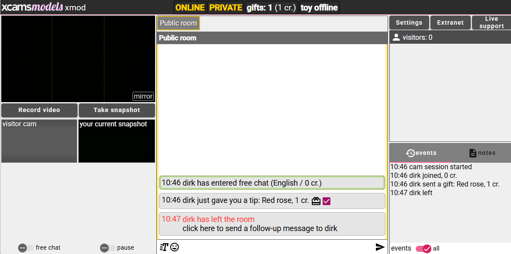511x254 pixels.
Task: Open the text formatting icon in chat bar
Action: click(164, 247)
